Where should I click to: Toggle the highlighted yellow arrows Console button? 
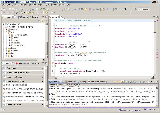tap(122, 82)
